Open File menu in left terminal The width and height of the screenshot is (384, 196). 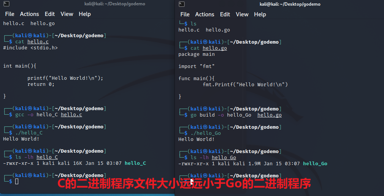(x=10, y=14)
